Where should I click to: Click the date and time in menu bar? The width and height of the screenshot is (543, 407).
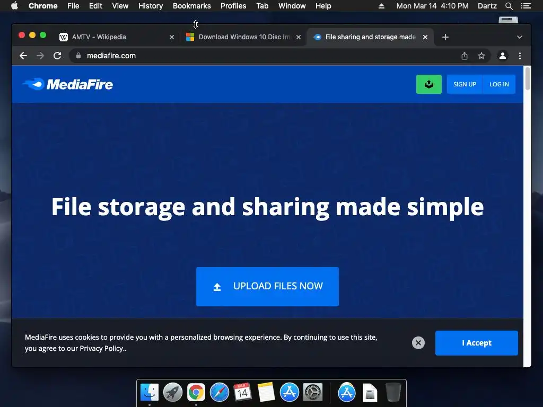pos(432,6)
